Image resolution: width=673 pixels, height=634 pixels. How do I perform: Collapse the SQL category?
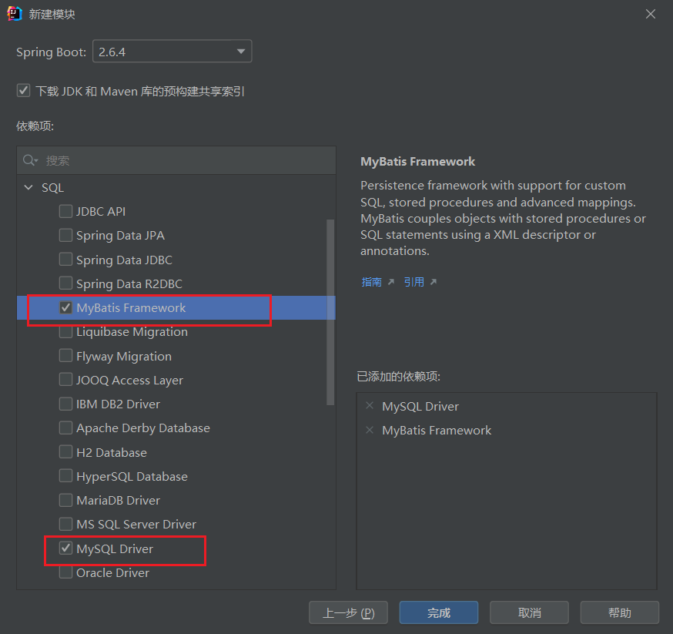point(28,188)
